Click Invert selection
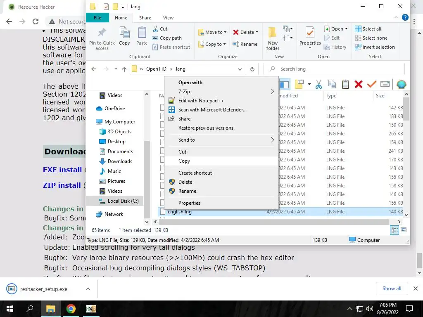423x317 pixels. [375, 47]
